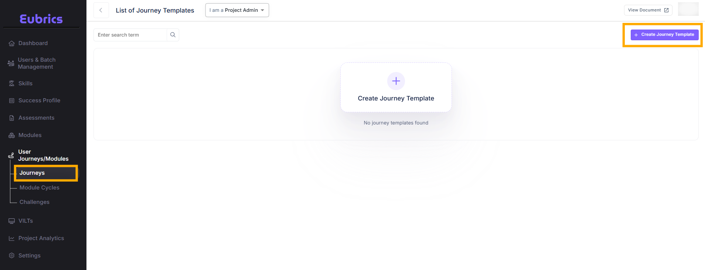Click the No journey templates found text
This screenshot has height=270, width=705.
point(396,123)
